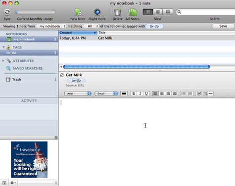Toggle the sidebar panel icon at bottom
This screenshot has width=235, height=186.
tap(4, 183)
